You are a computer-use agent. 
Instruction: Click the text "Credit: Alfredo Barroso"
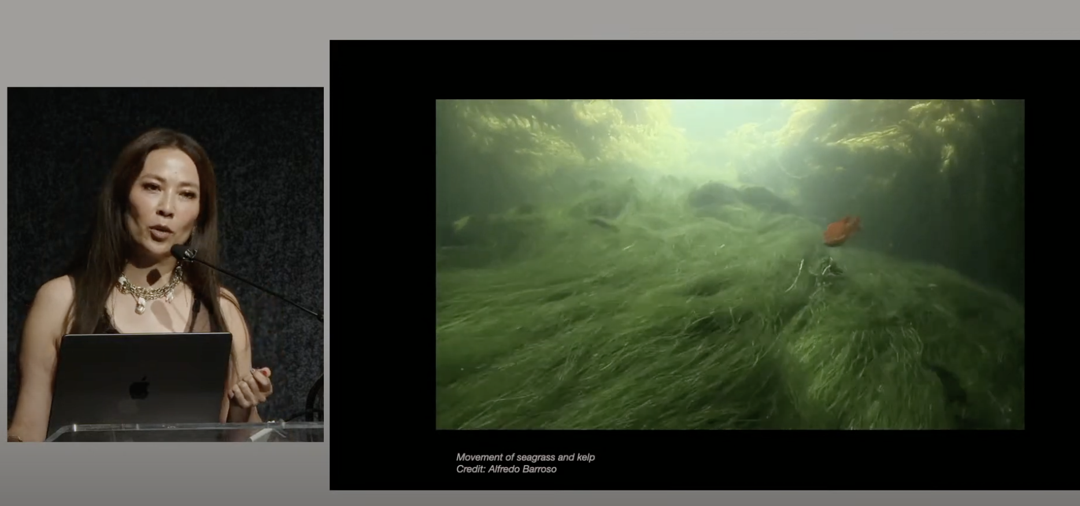[506, 469]
